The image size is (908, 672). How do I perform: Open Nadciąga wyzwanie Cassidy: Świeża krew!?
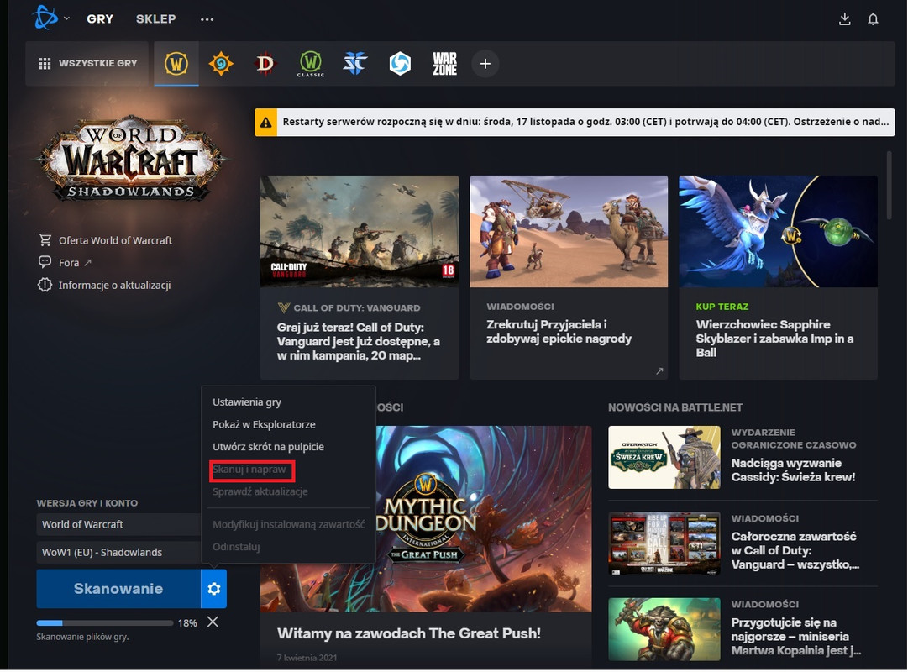793,470
